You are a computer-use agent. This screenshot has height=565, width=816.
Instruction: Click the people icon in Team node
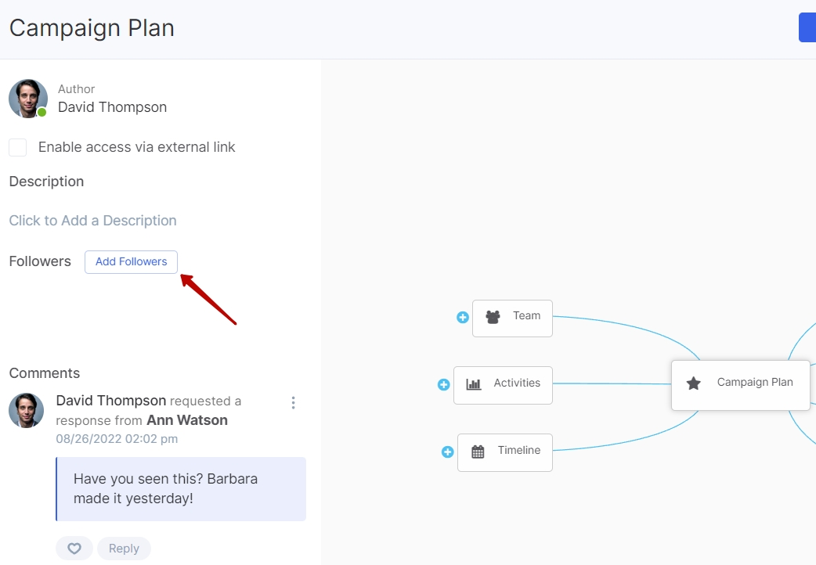pyautogui.click(x=493, y=317)
